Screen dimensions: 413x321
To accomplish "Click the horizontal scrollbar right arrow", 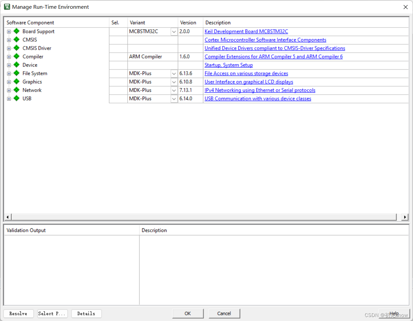I will [405, 217].
